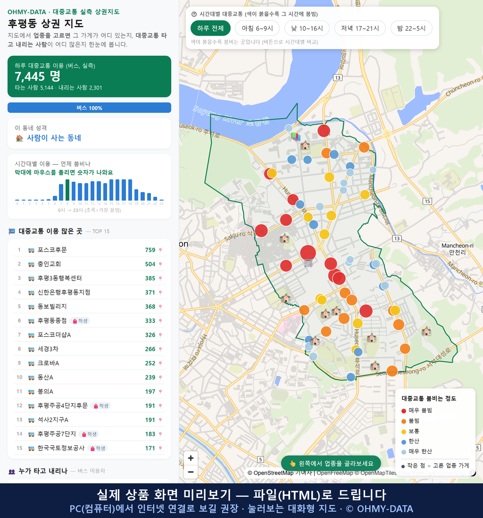This screenshot has height=518, width=483.
Task: Choose the 밤 22~5시 time filter
Action: [x=411, y=28]
